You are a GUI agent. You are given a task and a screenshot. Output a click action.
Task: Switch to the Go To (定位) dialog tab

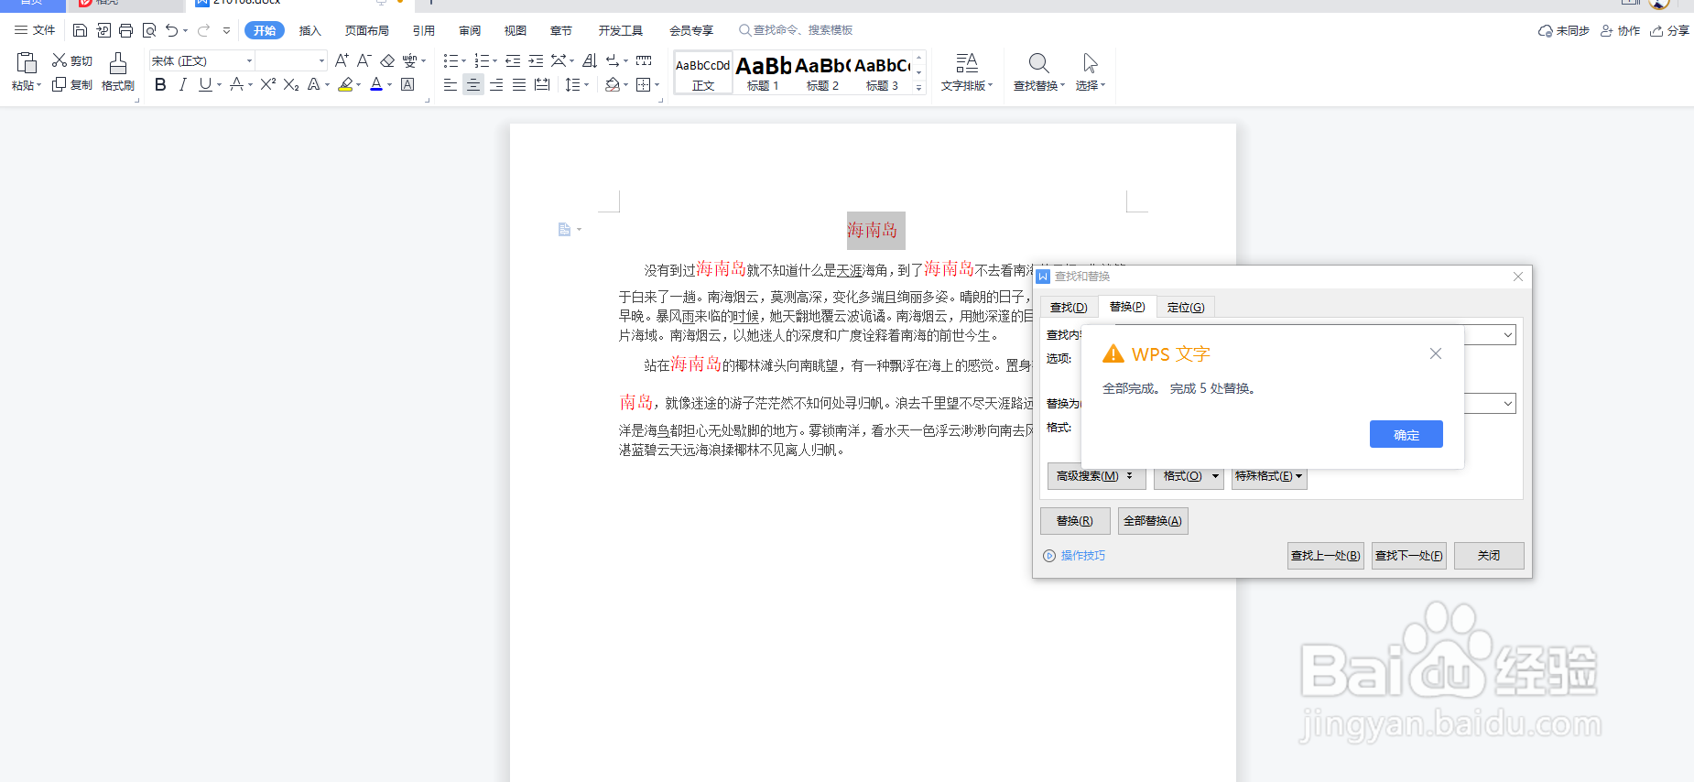click(1186, 307)
